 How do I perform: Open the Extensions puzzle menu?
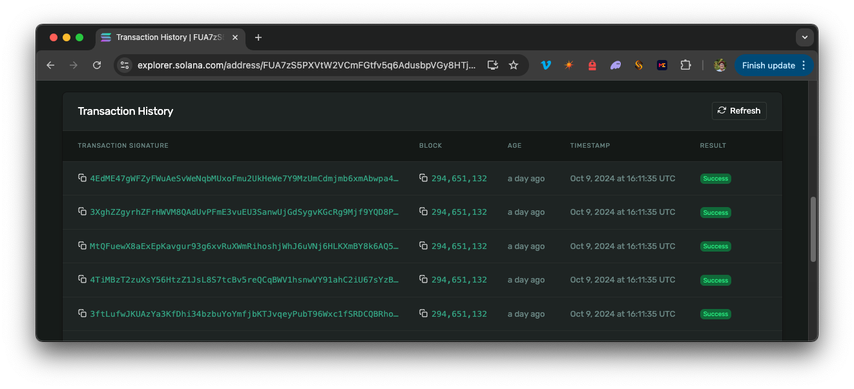685,65
